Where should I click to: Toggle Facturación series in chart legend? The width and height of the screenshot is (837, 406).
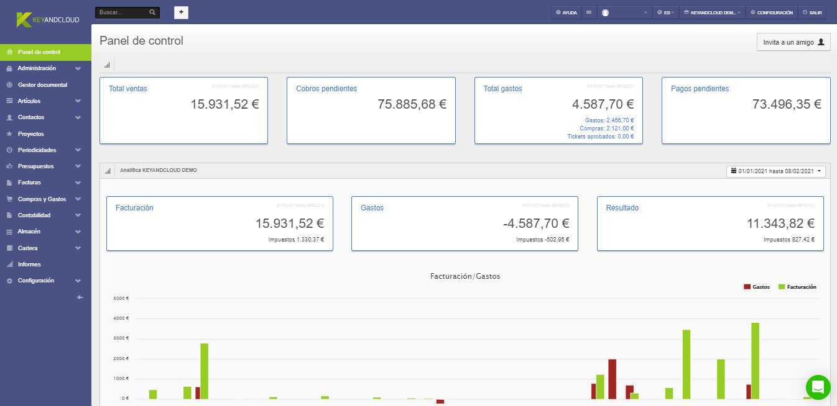797,287
